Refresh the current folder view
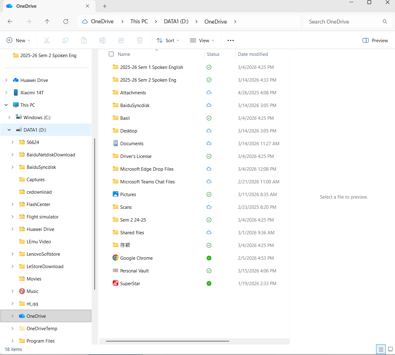The width and height of the screenshot is (395, 355). tap(66, 21)
